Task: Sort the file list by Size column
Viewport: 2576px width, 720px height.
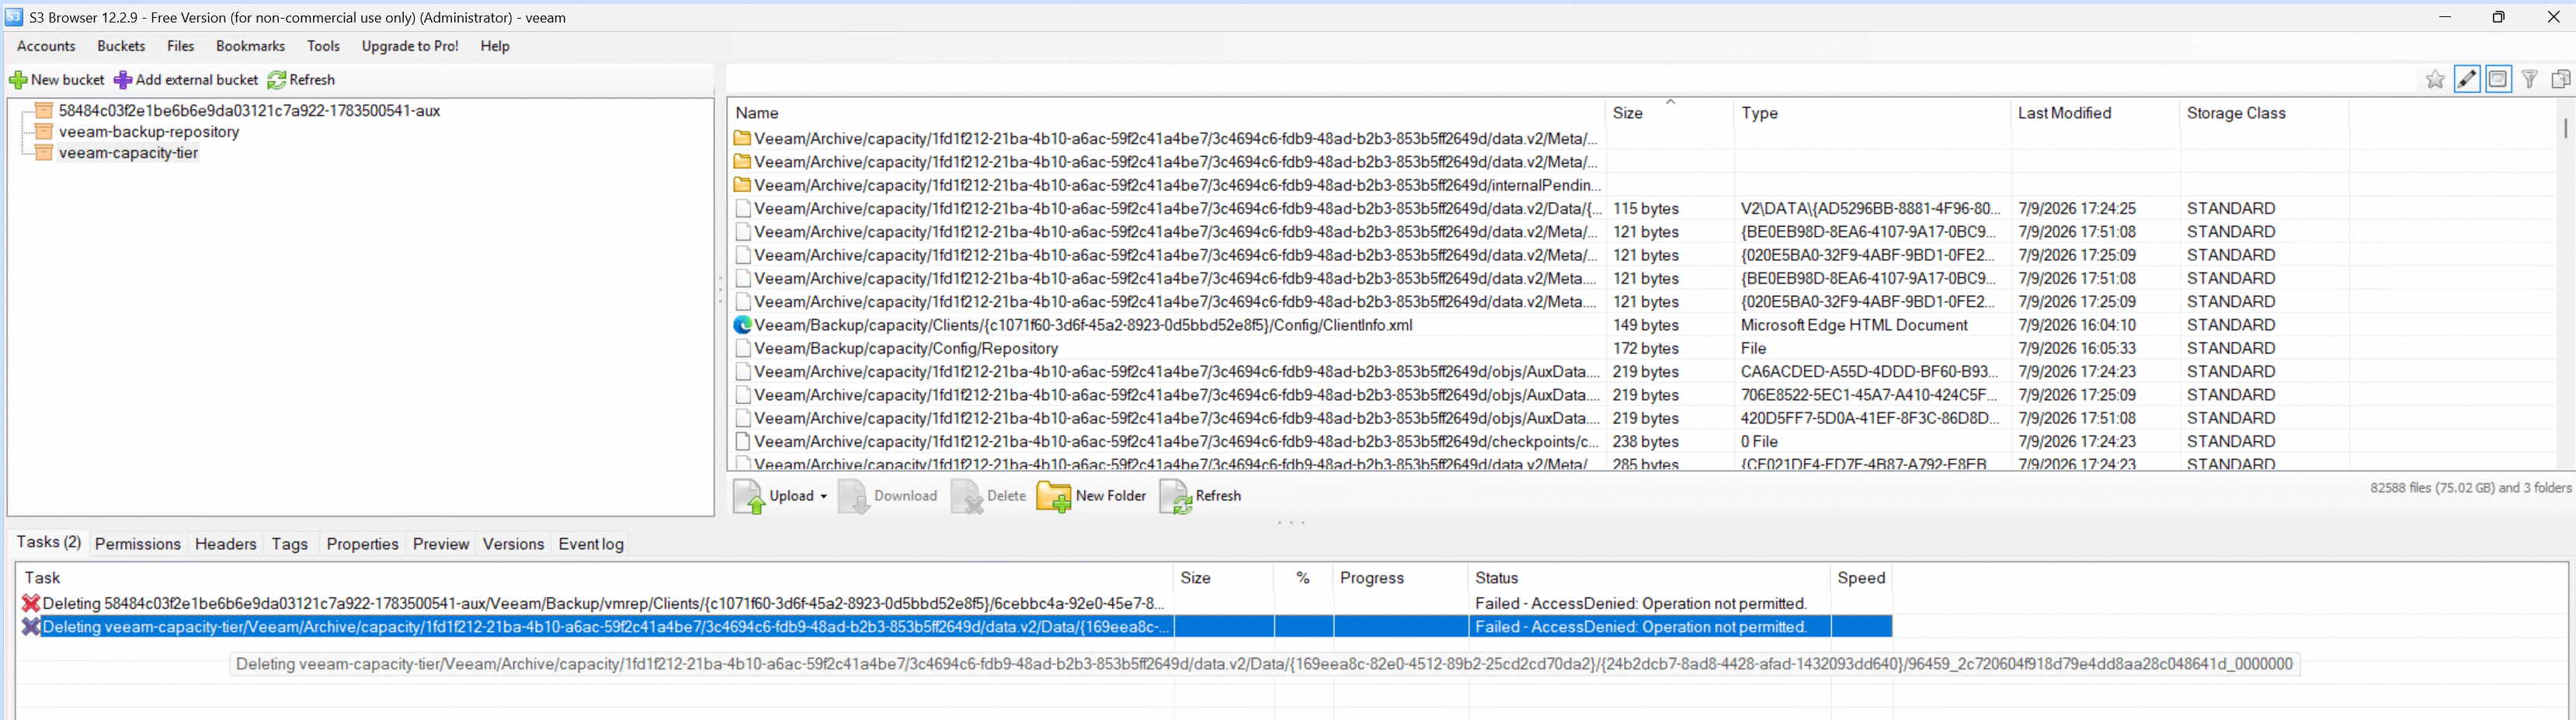Action: point(1668,113)
